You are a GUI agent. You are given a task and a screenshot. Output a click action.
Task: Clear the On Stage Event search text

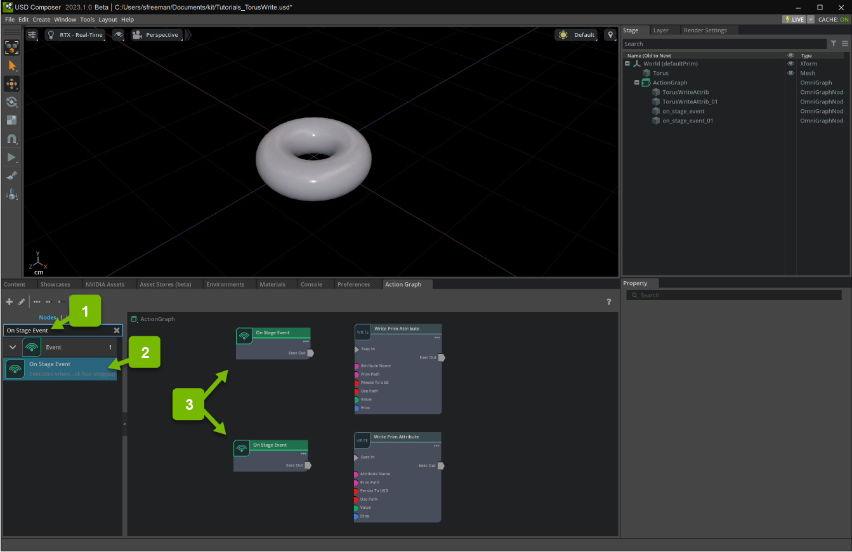coord(117,331)
